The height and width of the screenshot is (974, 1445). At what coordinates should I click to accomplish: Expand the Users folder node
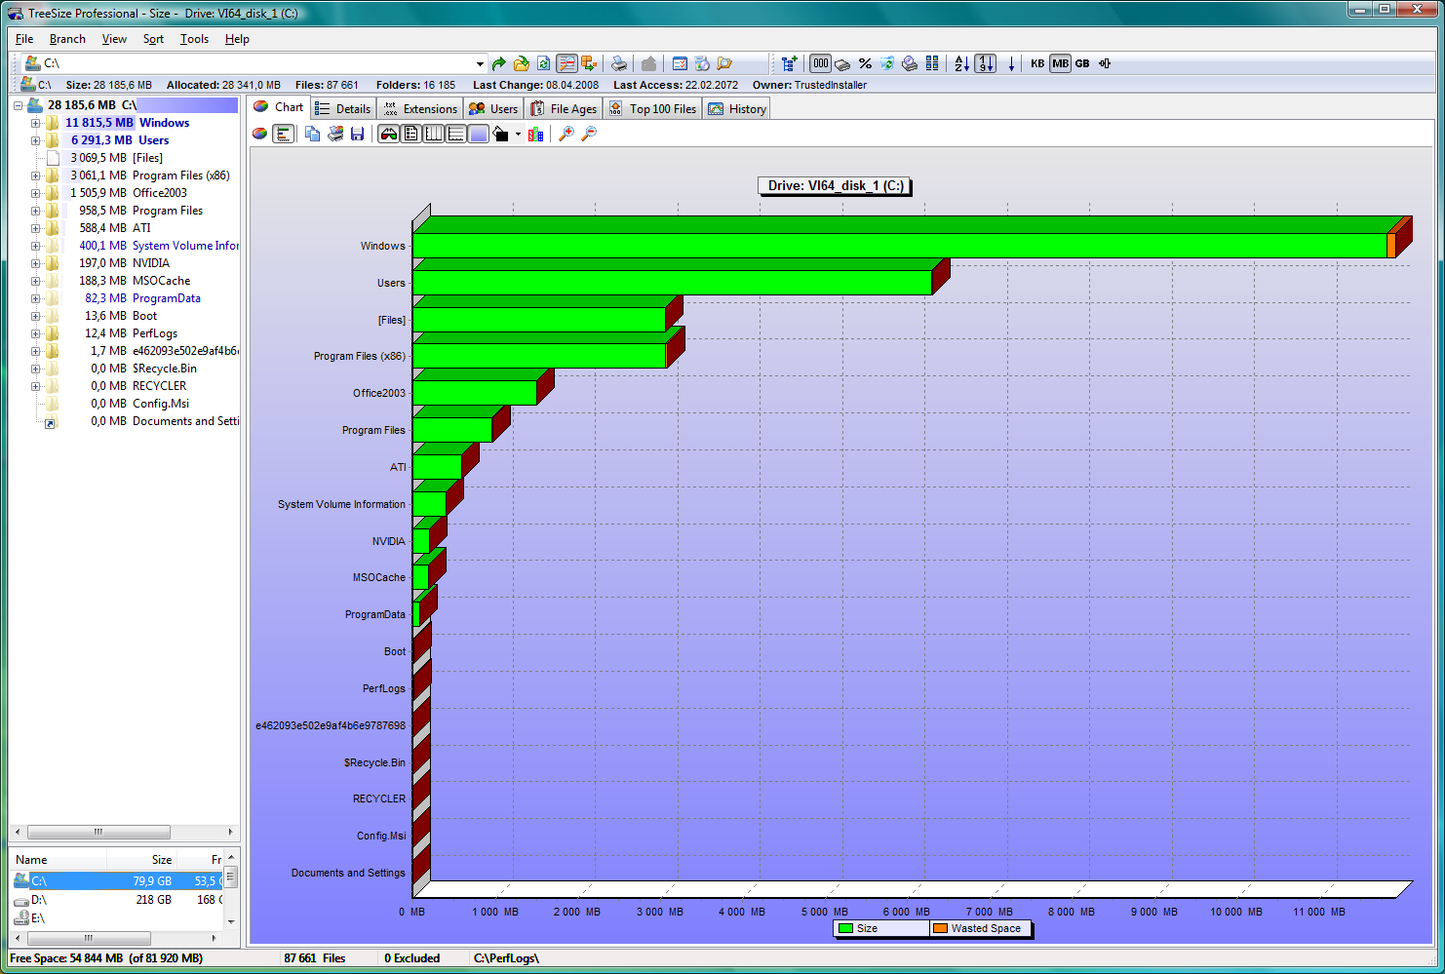35,140
